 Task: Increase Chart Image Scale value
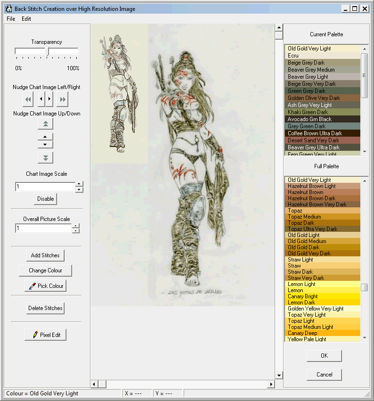point(79,184)
